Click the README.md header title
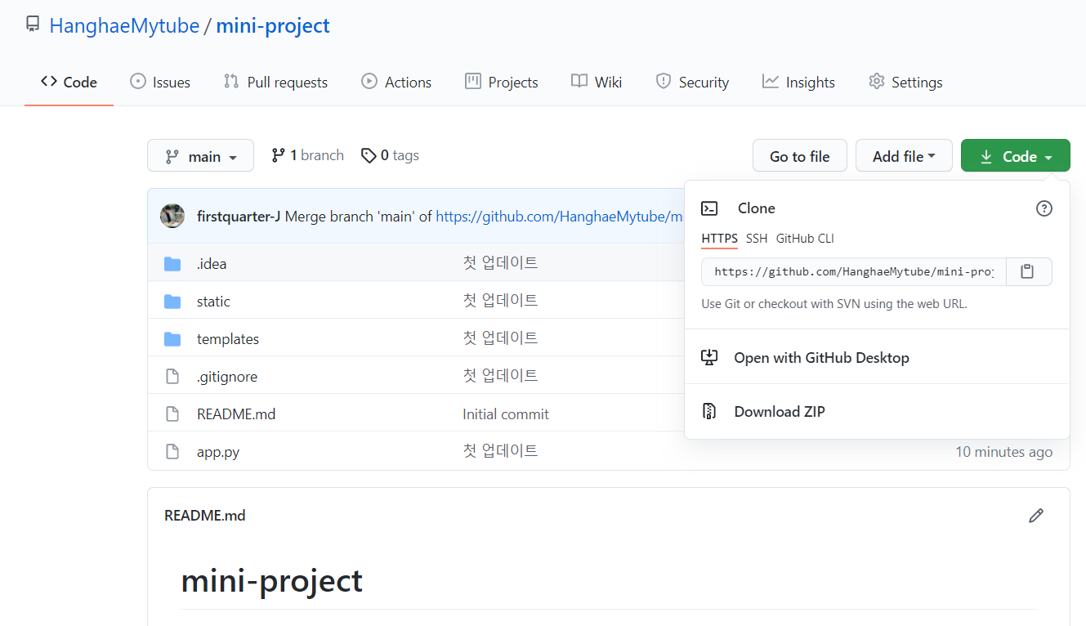Viewport: 1086px width, 626px height. pyautogui.click(x=205, y=516)
